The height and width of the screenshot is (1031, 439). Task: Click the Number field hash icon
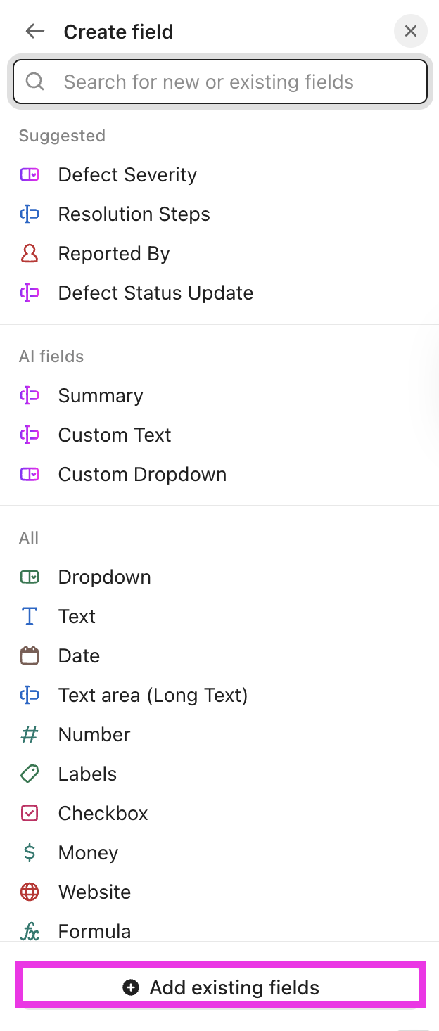coord(29,734)
